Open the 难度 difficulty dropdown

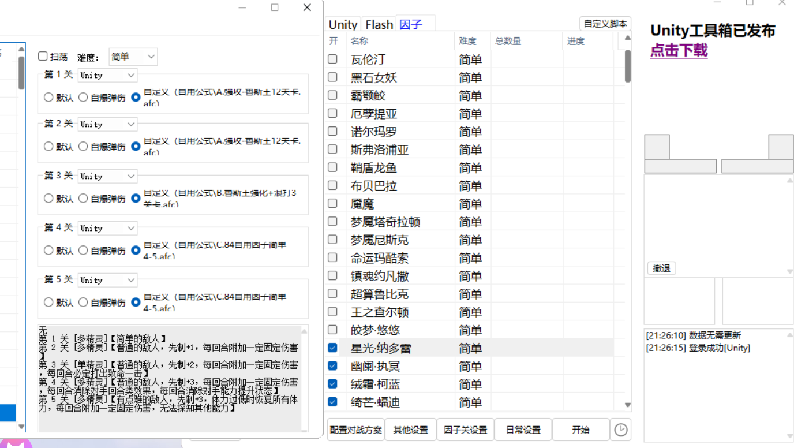coord(133,57)
